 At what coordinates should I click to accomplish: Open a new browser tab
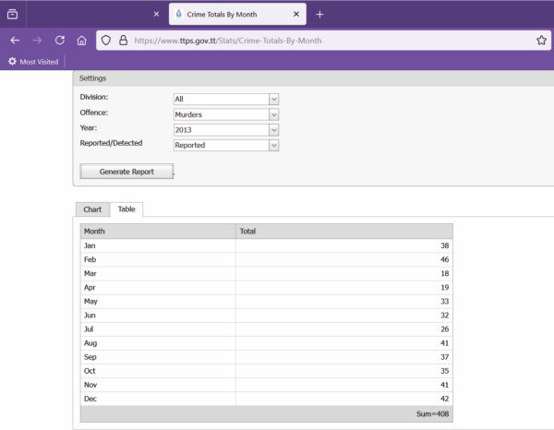pos(319,15)
